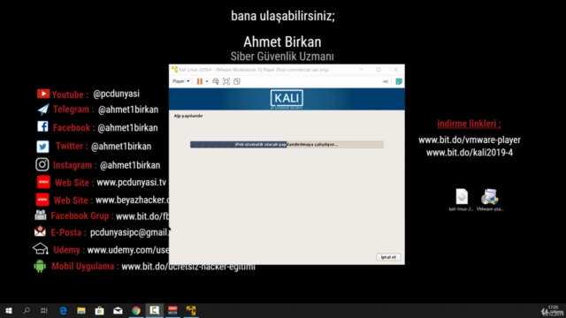The height and width of the screenshot is (318, 566).
Task: Pause the virtual machine with the orange button
Action: pyautogui.click(x=199, y=81)
